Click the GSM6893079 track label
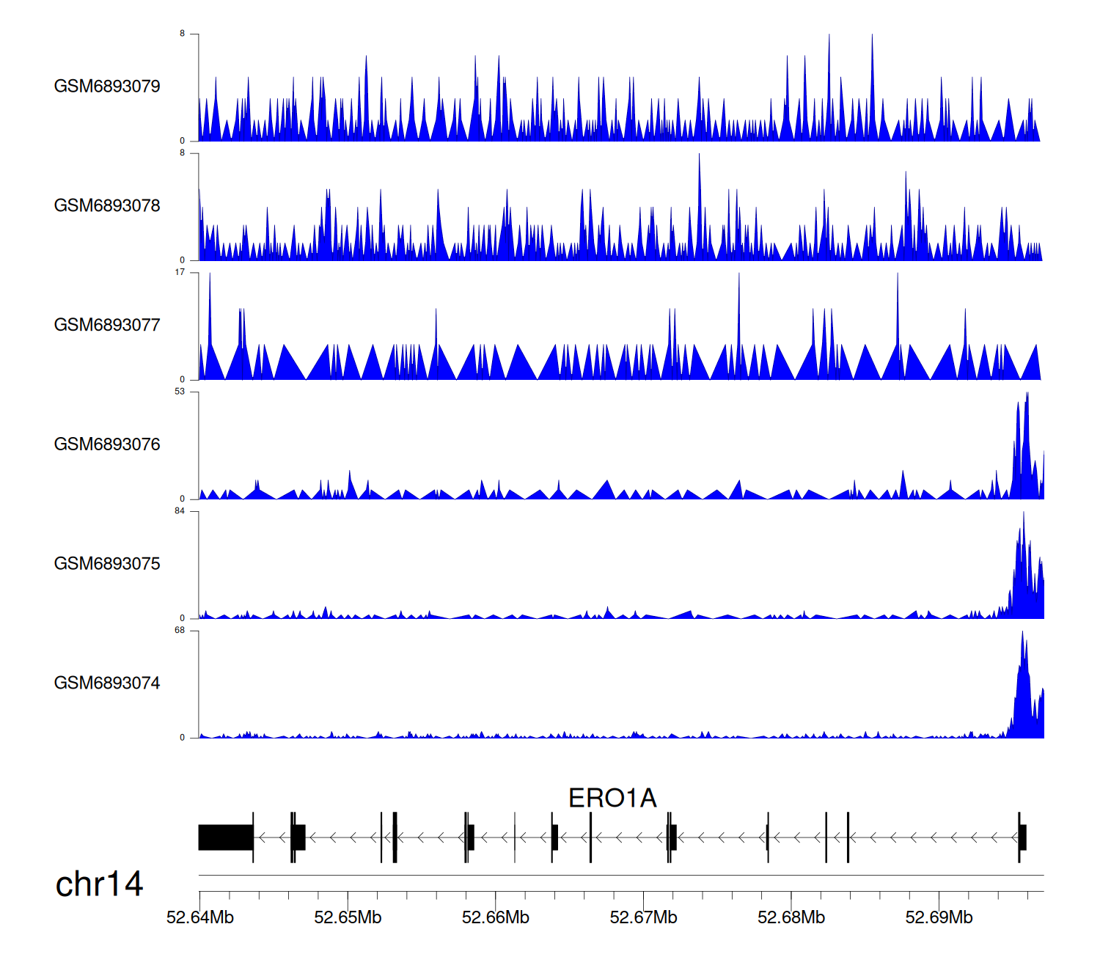This screenshot has width=1100, height=968. point(107,87)
